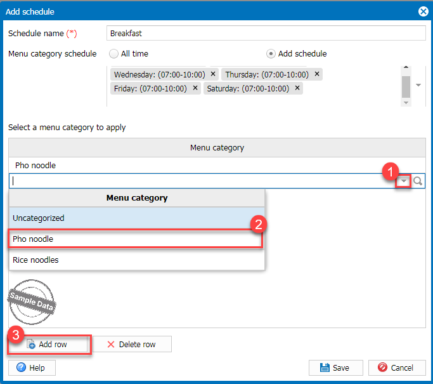This screenshot has width=433, height=384.
Task: Expand the schedule times dropdown arrow
Action: [x=418, y=84]
